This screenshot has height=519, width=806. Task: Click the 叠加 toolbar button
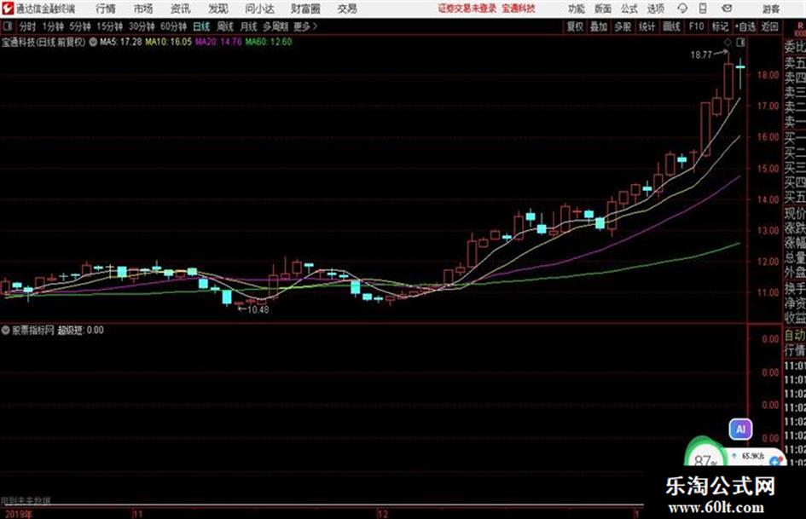(599, 26)
